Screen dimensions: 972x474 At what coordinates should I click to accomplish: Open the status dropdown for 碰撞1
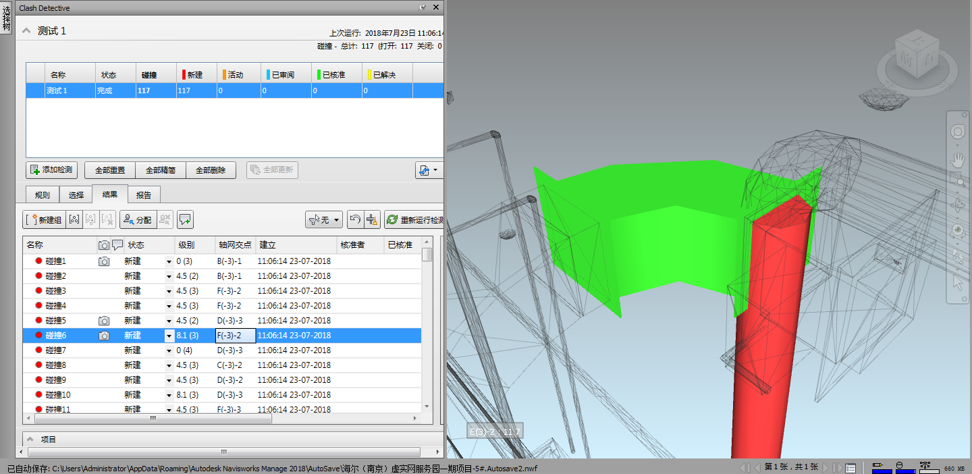169,261
